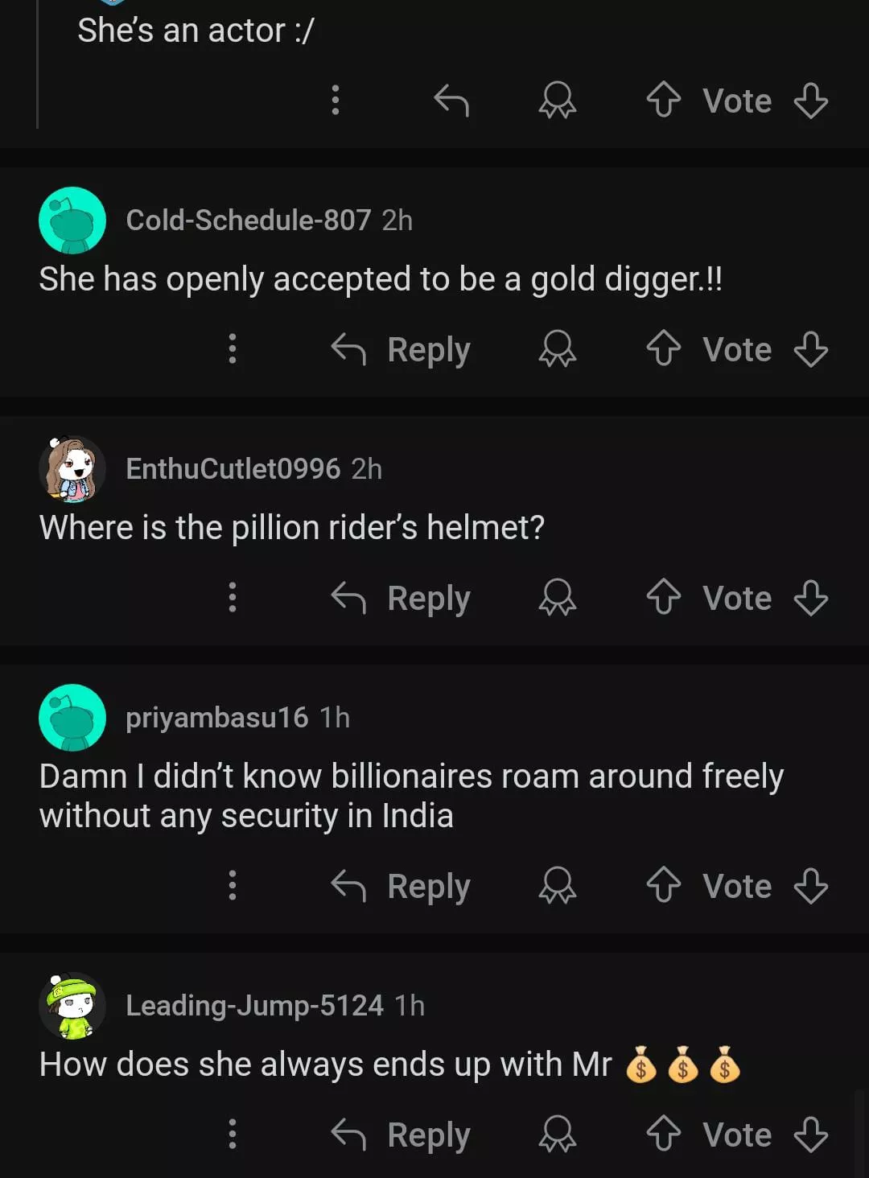Open EnthuCutlet0996 username profile link
The width and height of the screenshot is (869, 1178).
click(x=233, y=468)
